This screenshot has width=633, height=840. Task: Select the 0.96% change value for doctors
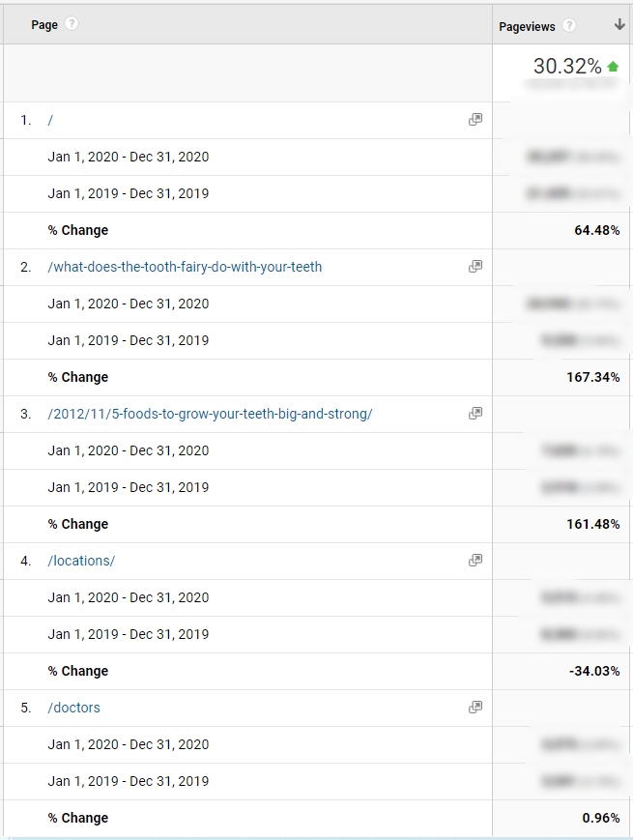pyautogui.click(x=601, y=818)
